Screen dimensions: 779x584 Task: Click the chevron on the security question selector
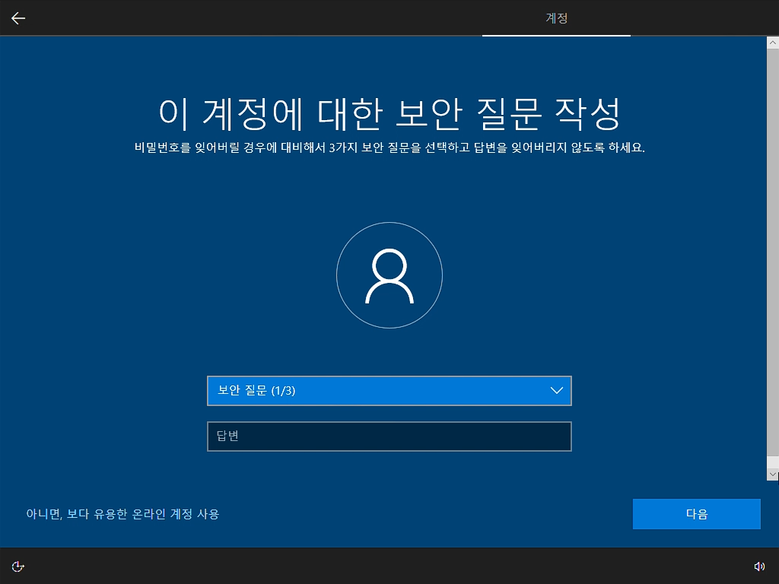tap(558, 391)
